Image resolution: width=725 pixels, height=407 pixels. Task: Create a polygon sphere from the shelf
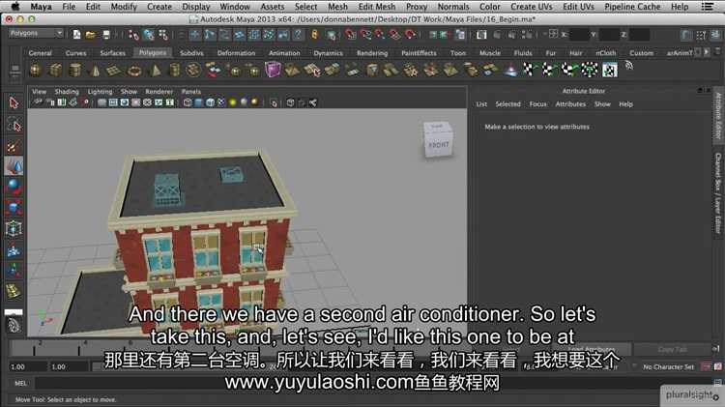(x=36, y=71)
